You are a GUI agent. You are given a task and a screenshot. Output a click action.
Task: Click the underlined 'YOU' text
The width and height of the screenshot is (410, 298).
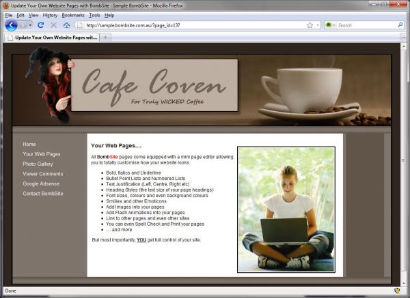coord(141,240)
